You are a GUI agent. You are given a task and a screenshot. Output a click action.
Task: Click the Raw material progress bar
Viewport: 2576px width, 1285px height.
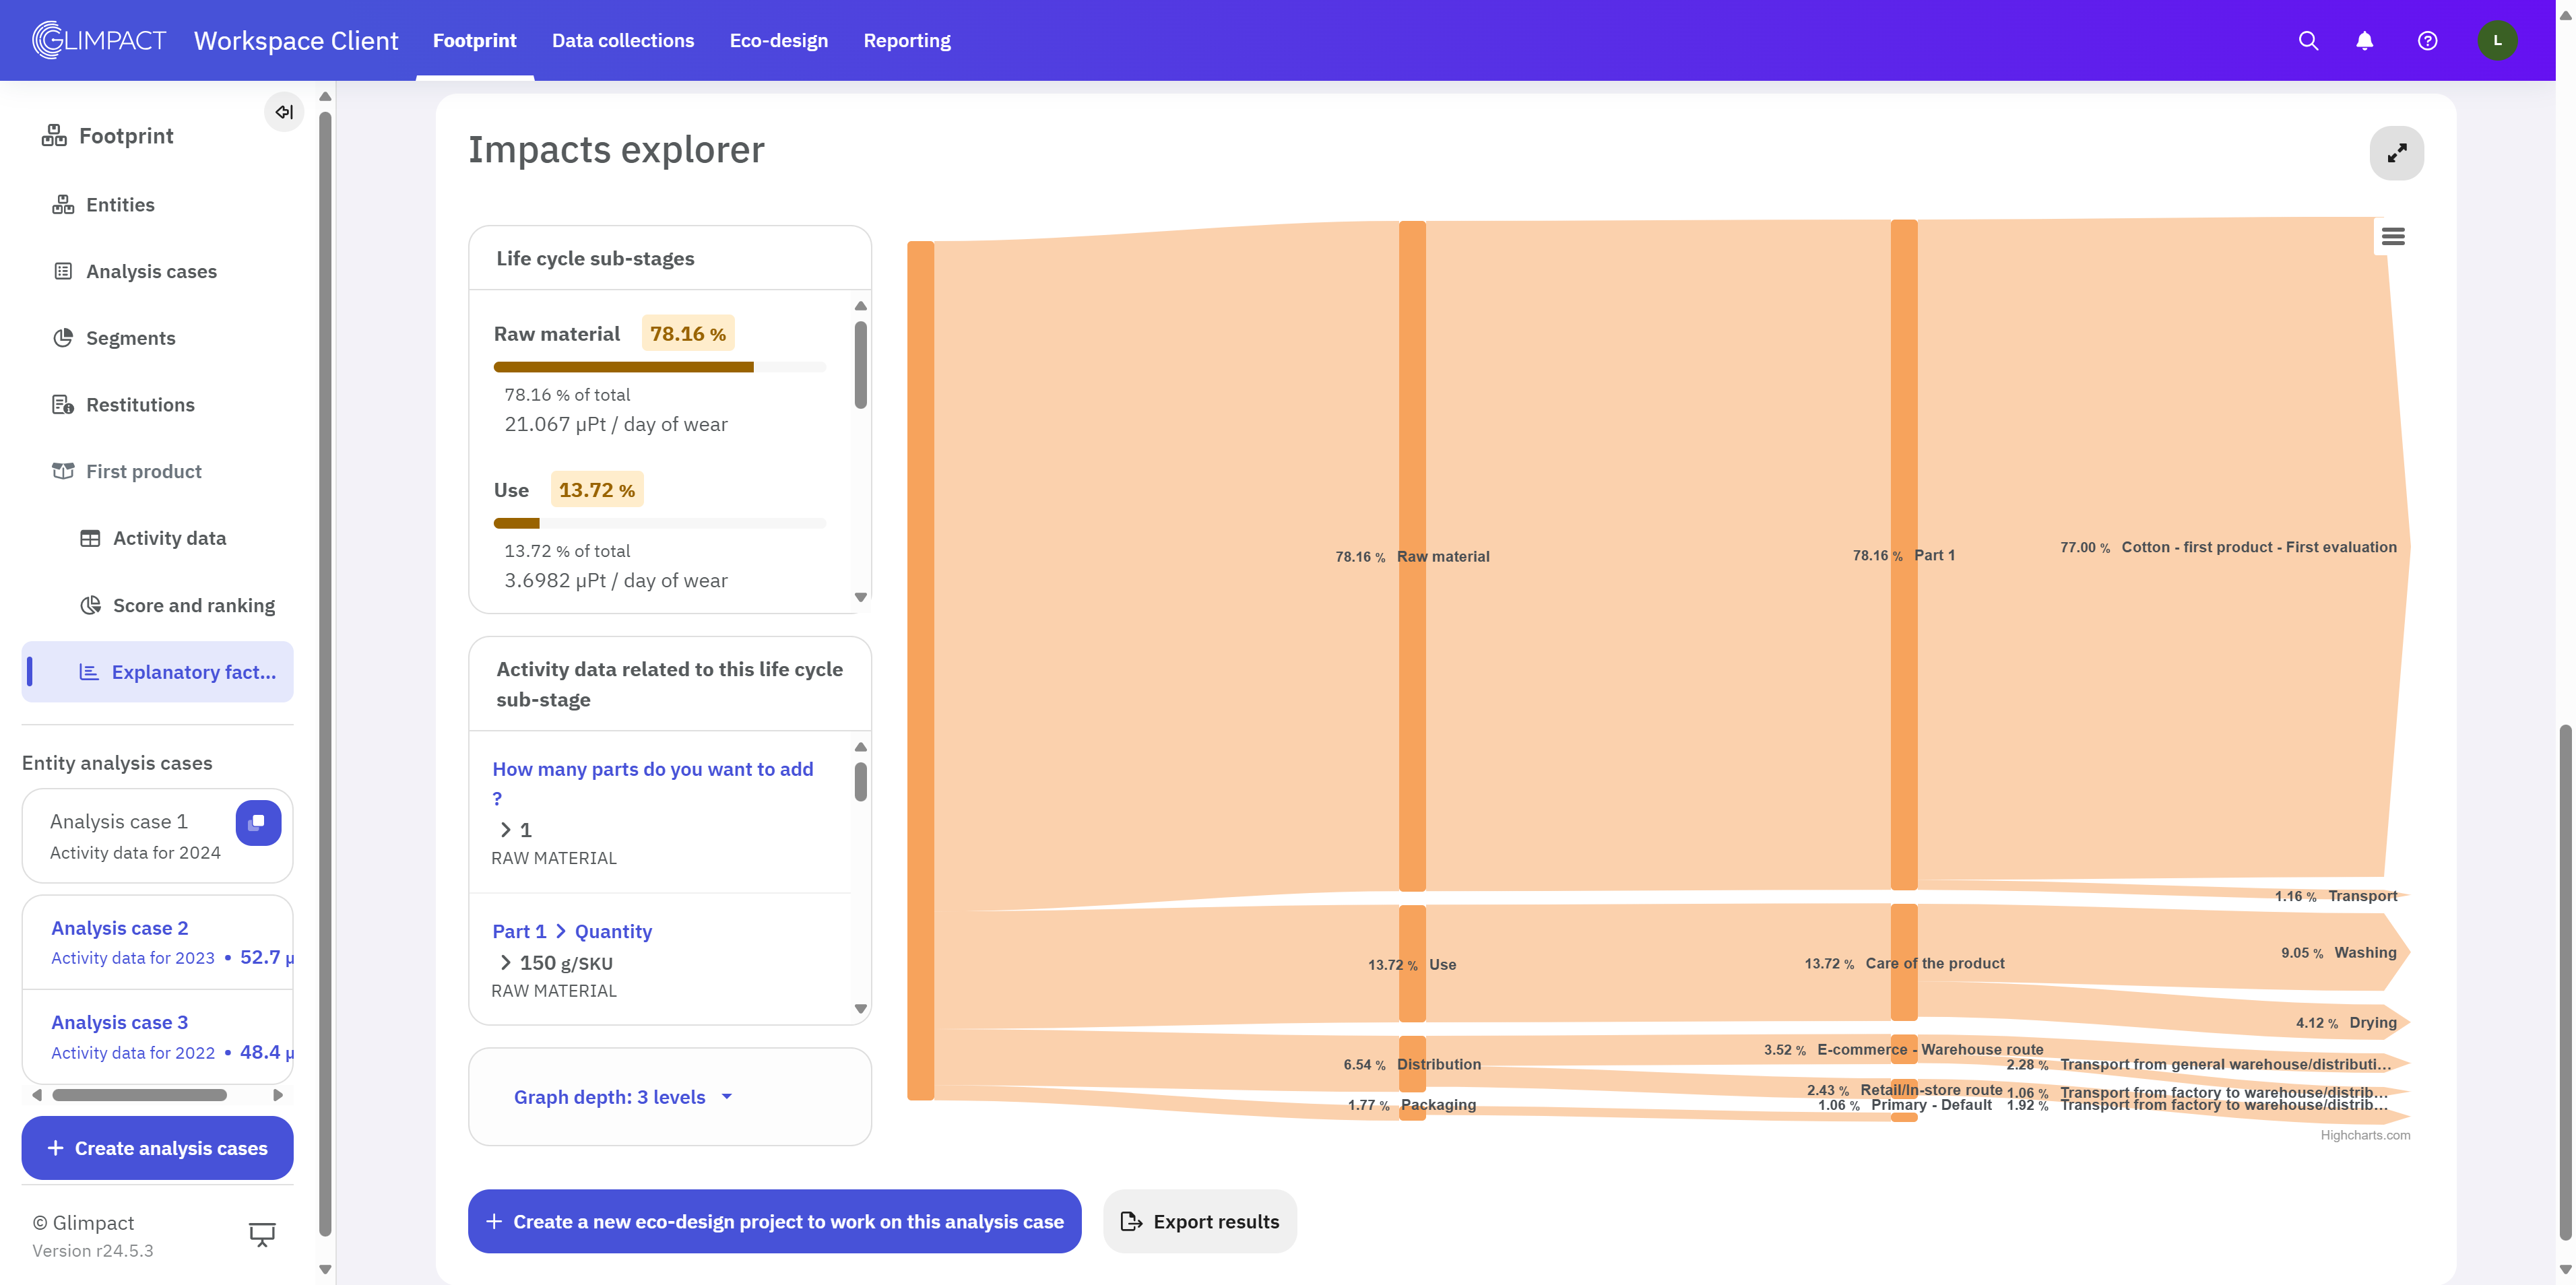click(x=659, y=367)
